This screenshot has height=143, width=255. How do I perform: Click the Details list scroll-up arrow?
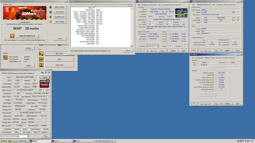coord(132,6)
